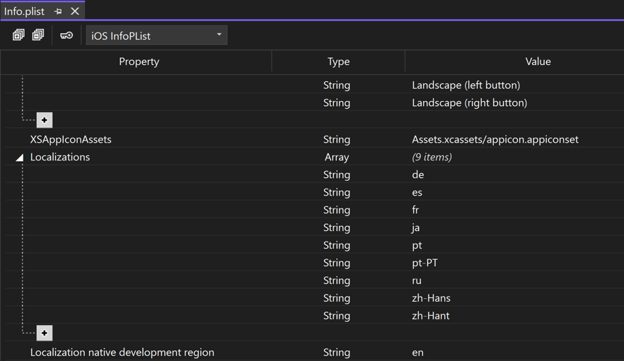Viewport: 624px width, 361px height.
Task: Select the 'ja' localization value
Action: (x=416, y=227)
